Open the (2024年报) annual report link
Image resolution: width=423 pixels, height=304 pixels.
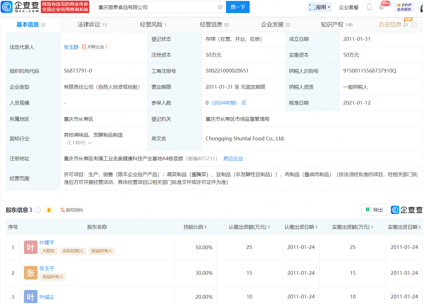[x=224, y=103]
